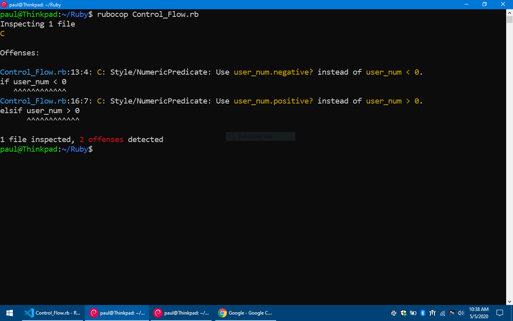Click the terminal scrollbar up arrow

[509, 13]
